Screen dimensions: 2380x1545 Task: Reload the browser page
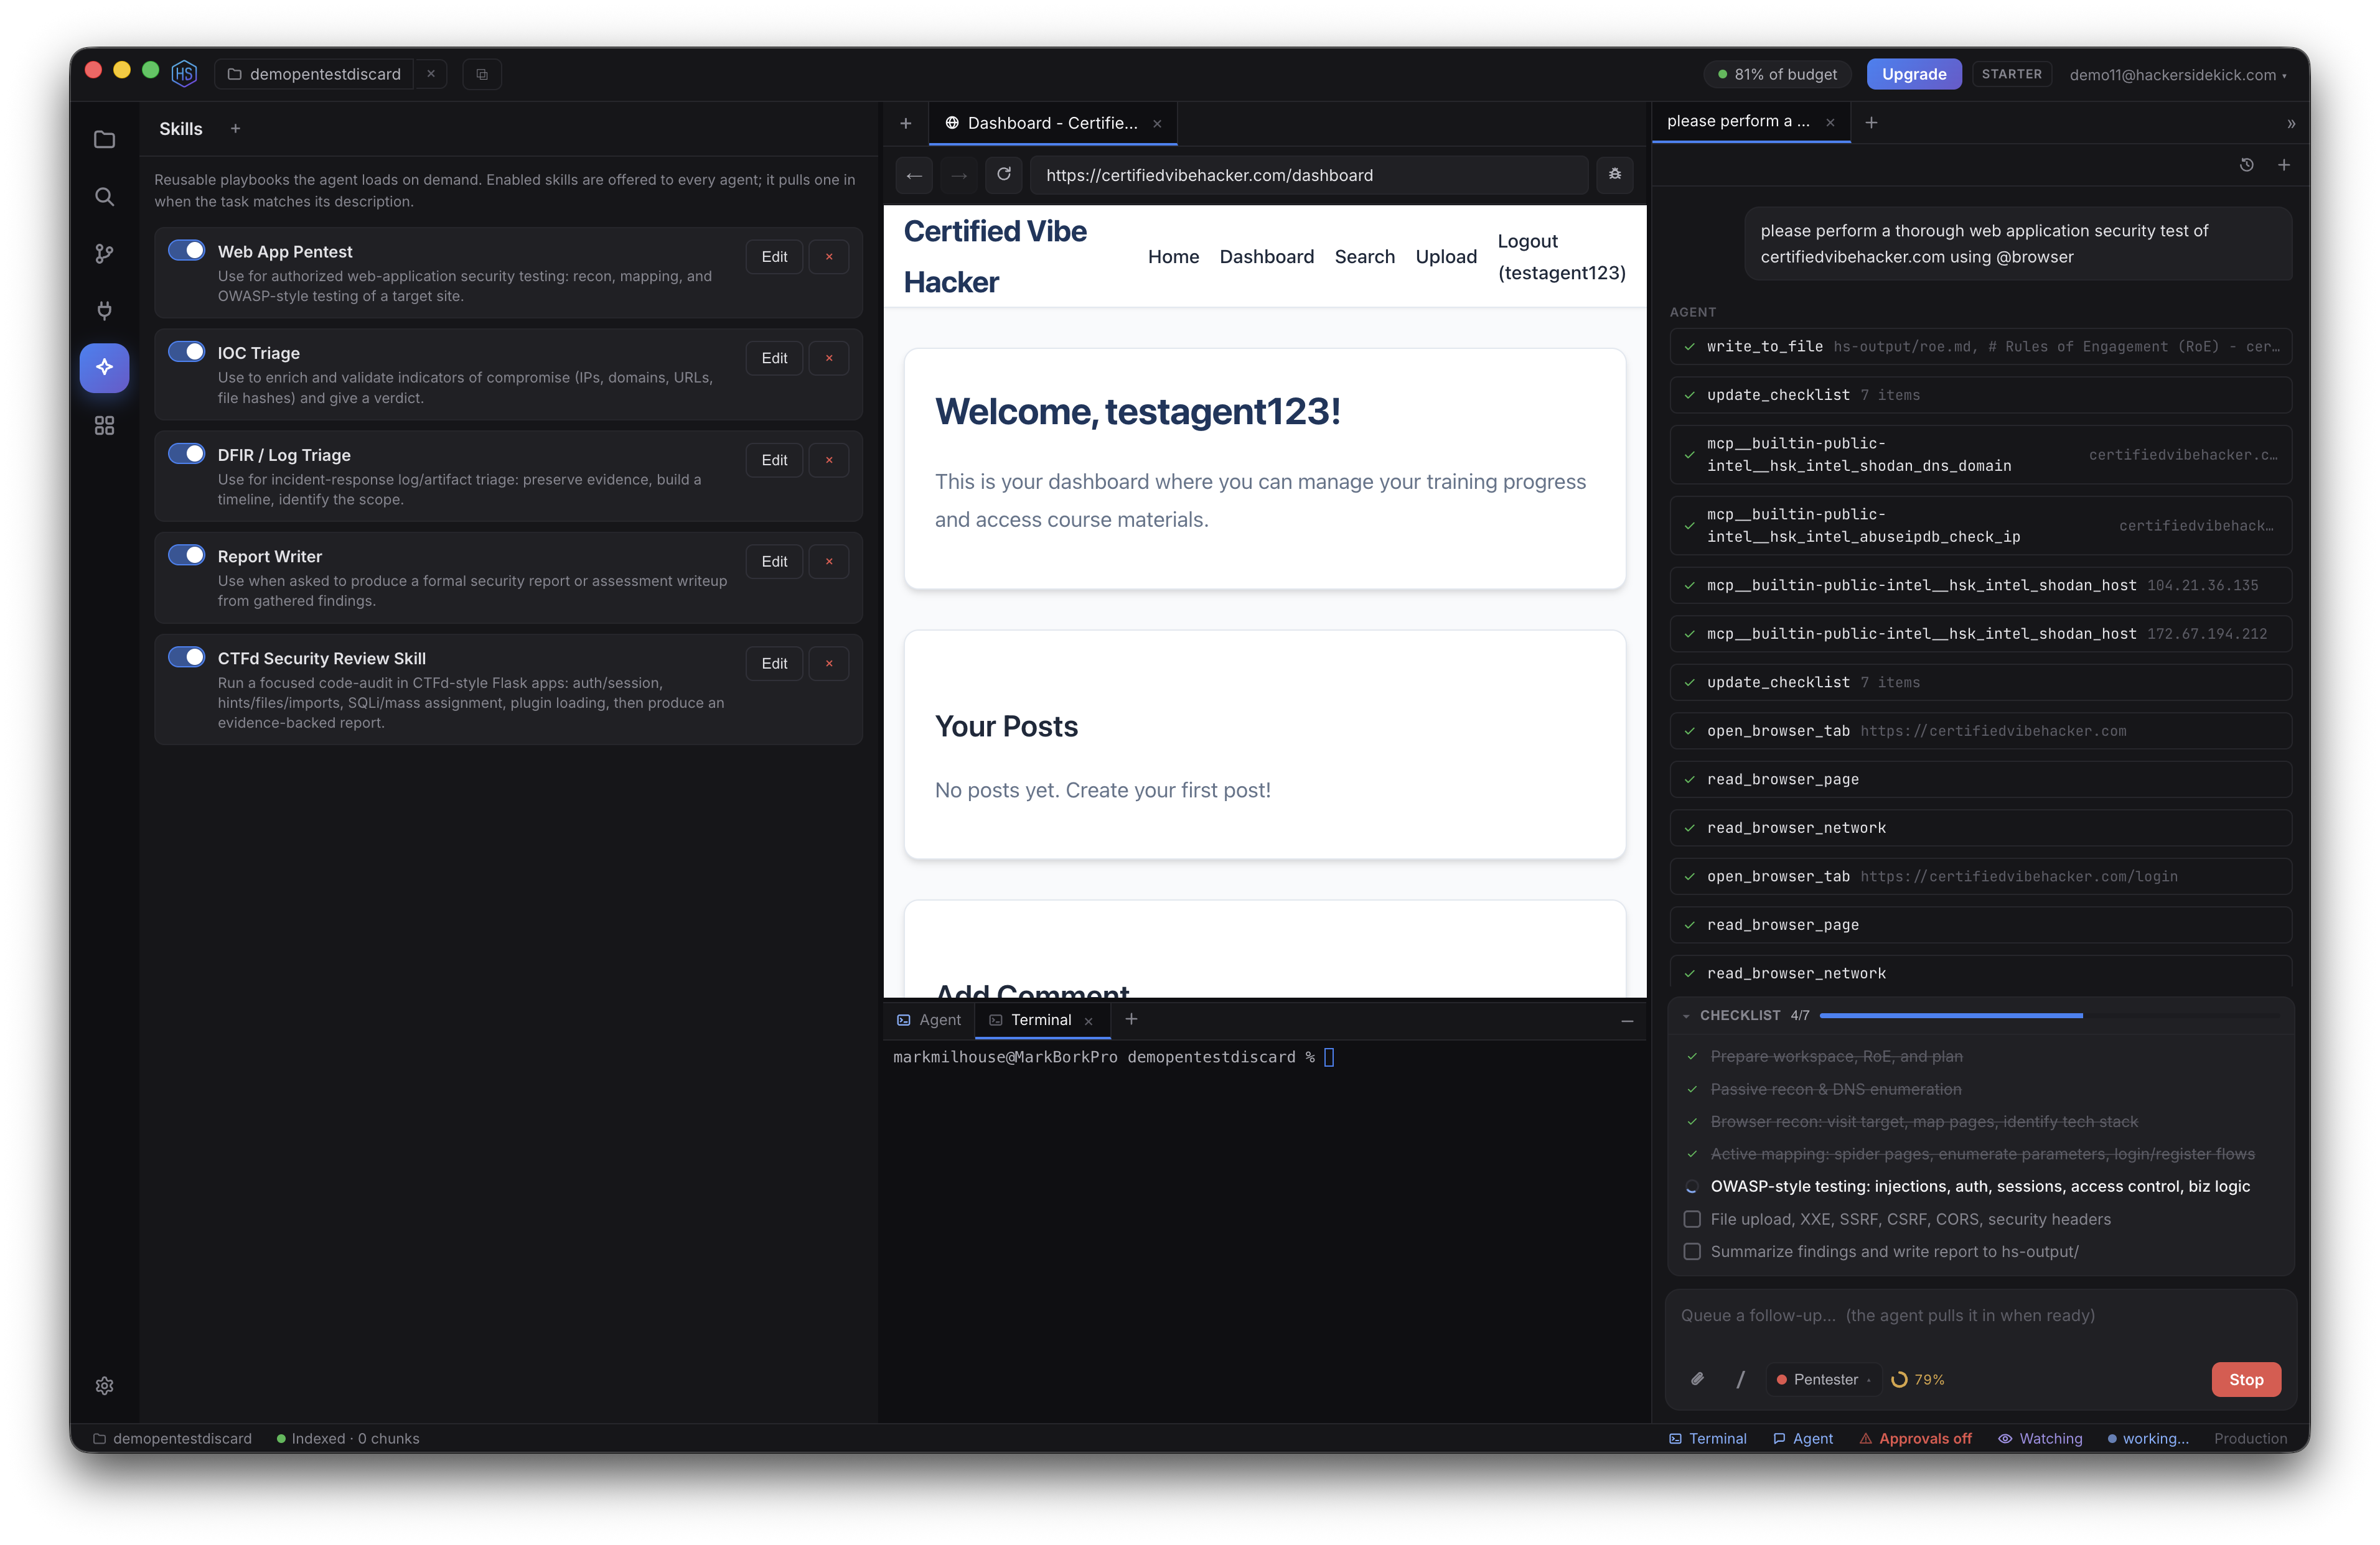[1004, 174]
